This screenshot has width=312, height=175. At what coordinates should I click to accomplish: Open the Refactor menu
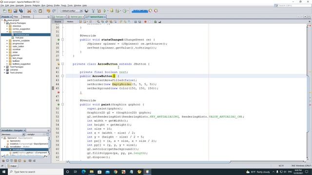[36, 5]
